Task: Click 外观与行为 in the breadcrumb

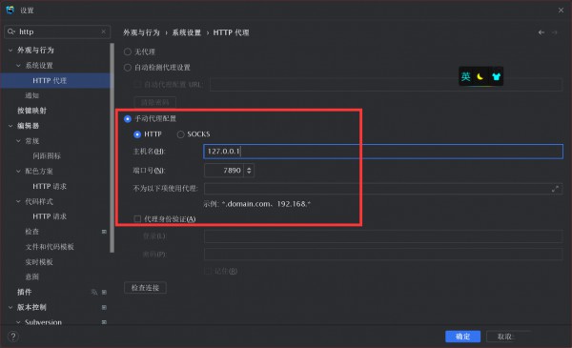Action: point(141,32)
